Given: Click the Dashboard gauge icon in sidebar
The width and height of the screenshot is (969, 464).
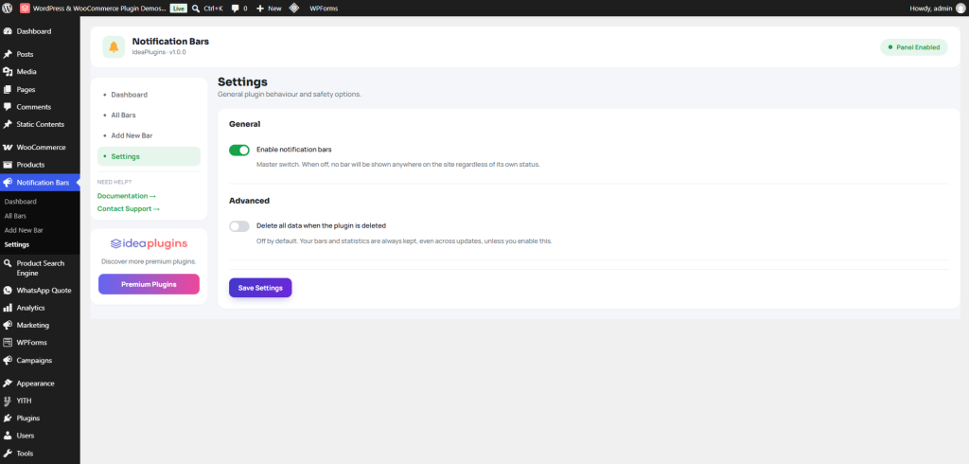Looking at the screenshot, I should pyautogui.click(x=8, y=31).
